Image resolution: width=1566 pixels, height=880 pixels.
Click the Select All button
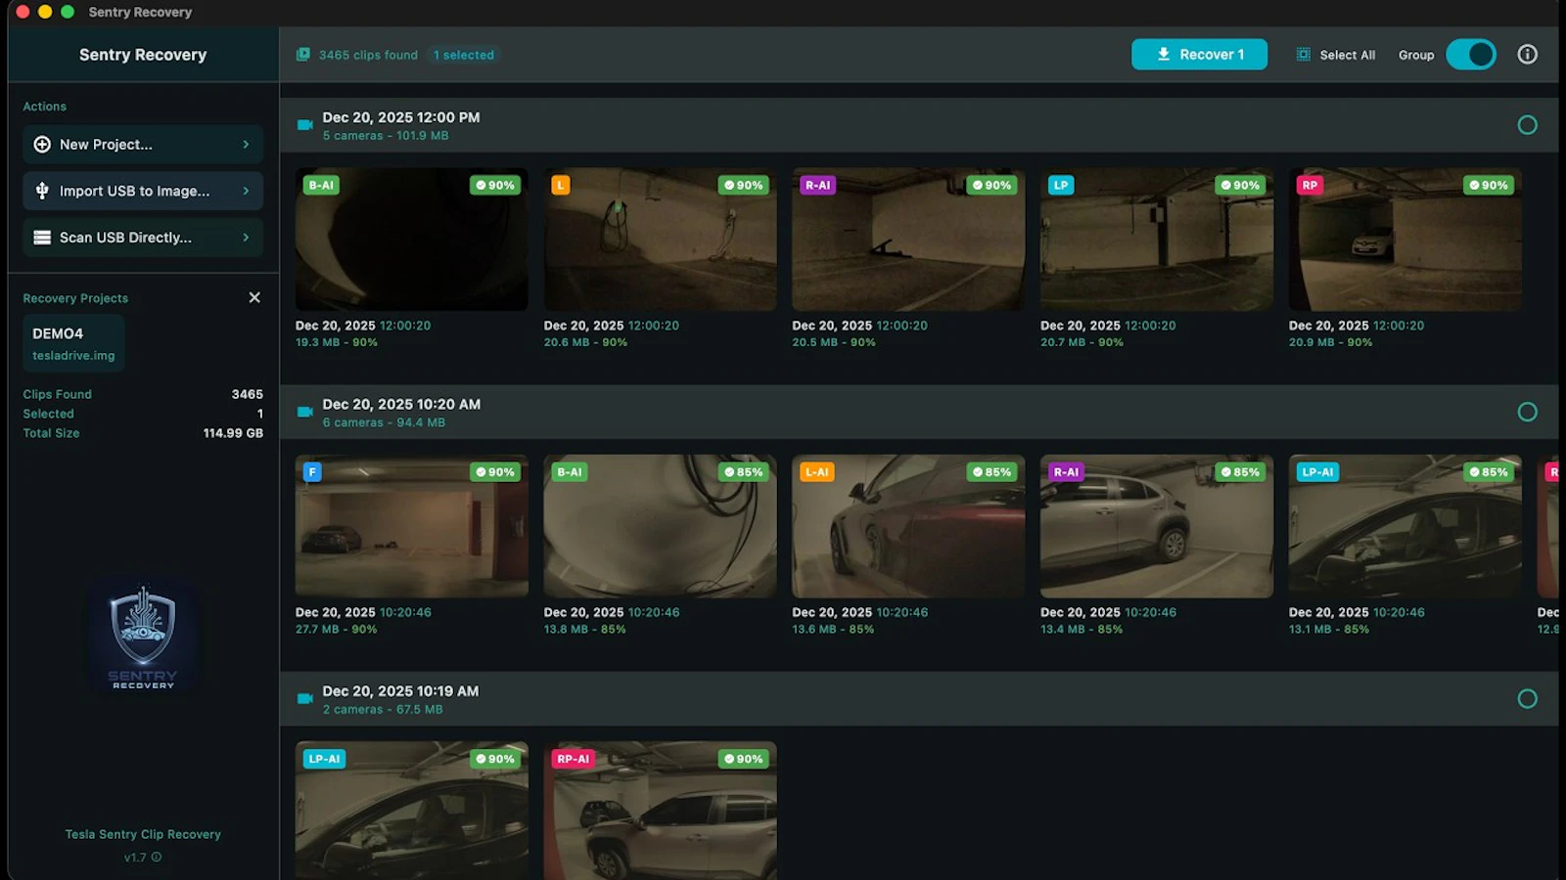1336,55
